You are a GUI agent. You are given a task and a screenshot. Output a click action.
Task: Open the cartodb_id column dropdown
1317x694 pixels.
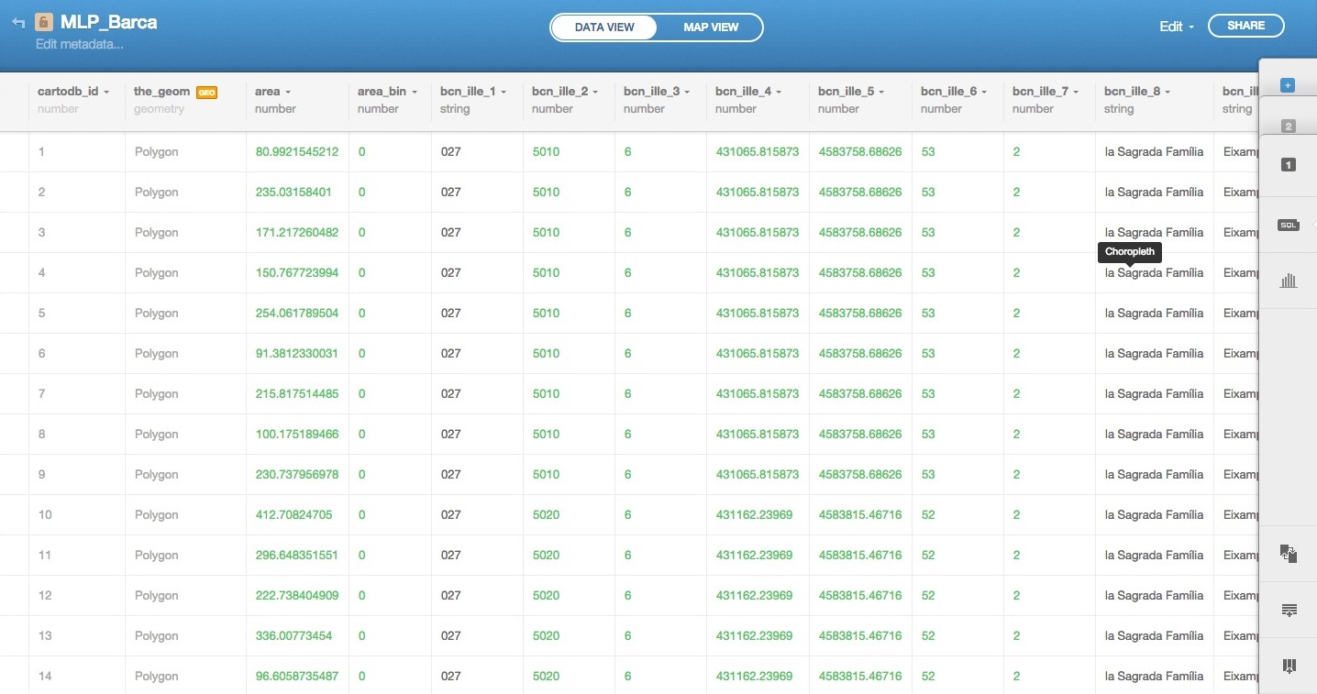click(x=106, y=93)
